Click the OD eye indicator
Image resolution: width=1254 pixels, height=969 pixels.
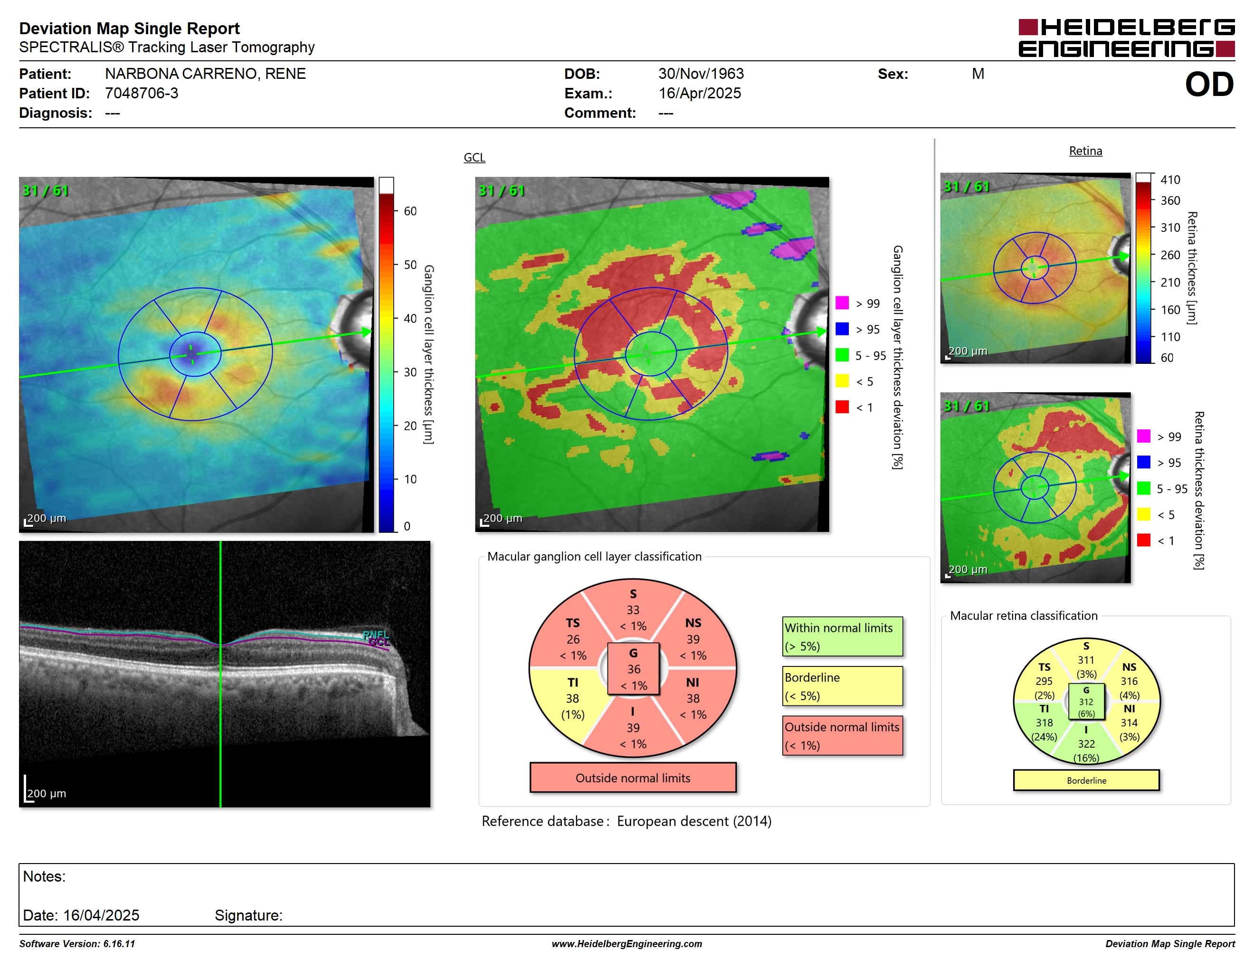pyautogui.click(x=1209, y=85)
